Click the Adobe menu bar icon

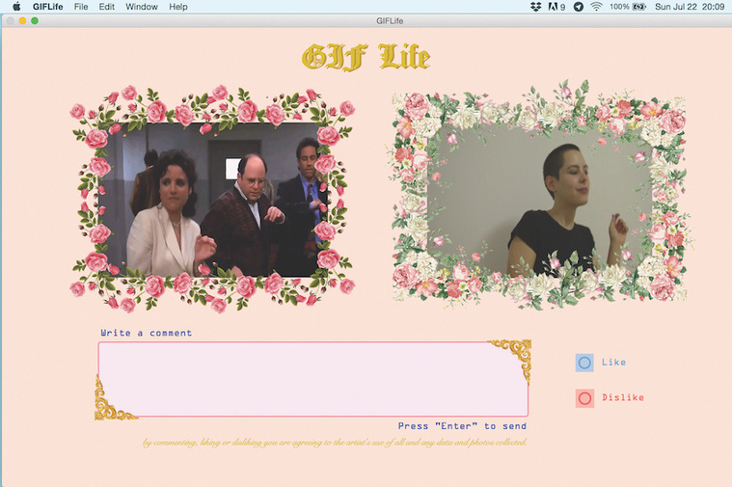pos(556,7)
